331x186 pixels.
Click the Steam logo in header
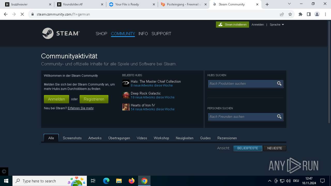pyautogui.click(x=61, y=33)
